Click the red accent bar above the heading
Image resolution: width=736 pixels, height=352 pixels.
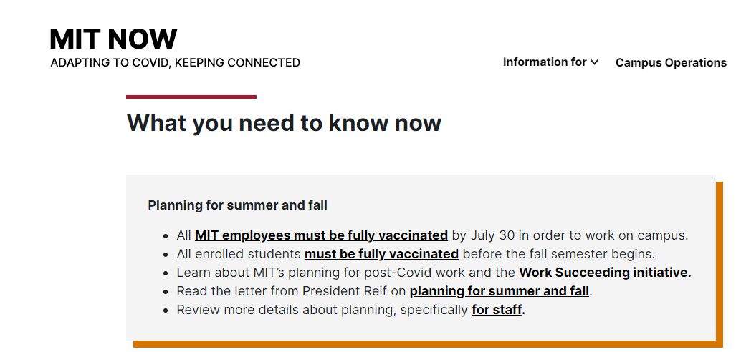coord(191,97)
